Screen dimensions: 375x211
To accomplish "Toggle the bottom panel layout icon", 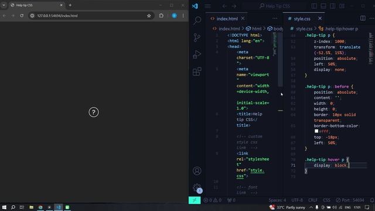I will (323, 6).
